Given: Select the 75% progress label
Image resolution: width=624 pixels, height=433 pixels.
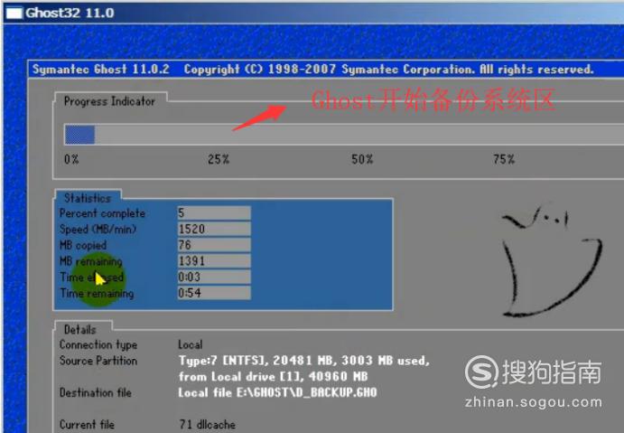Looking at the screenshot, I should 504,159.
